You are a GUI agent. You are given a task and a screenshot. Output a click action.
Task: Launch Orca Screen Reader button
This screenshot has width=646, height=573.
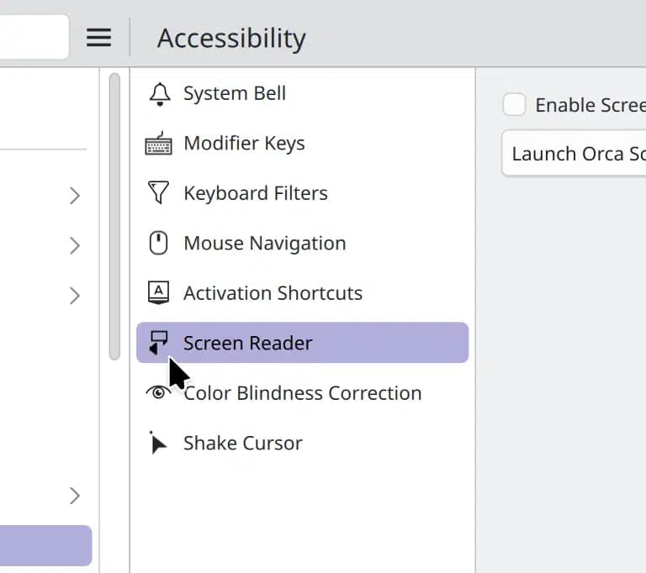(x=574, y=154)
